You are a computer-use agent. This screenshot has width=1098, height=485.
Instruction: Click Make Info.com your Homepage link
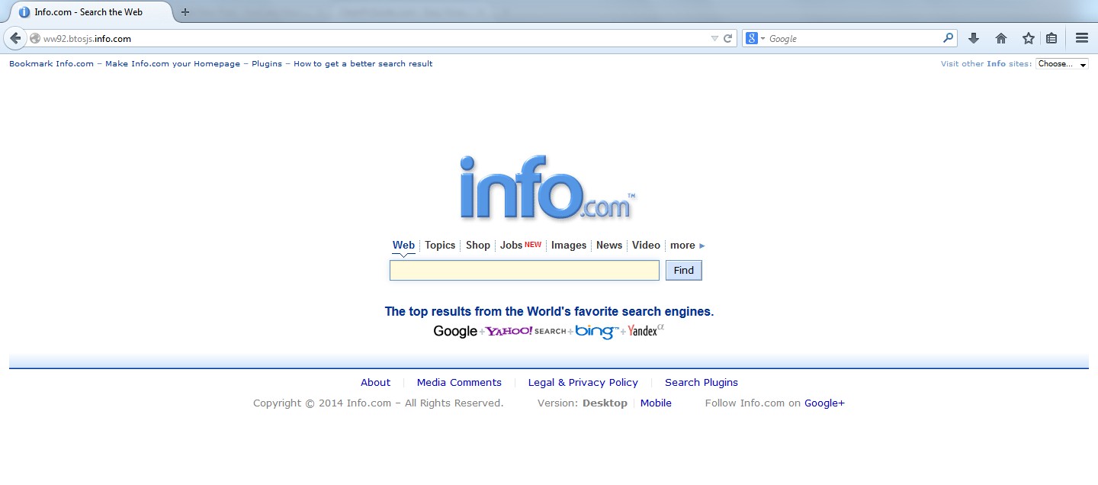pos(172,64)
